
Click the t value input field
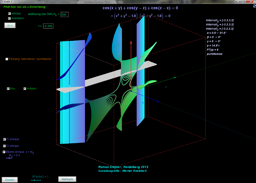[48, 26]
